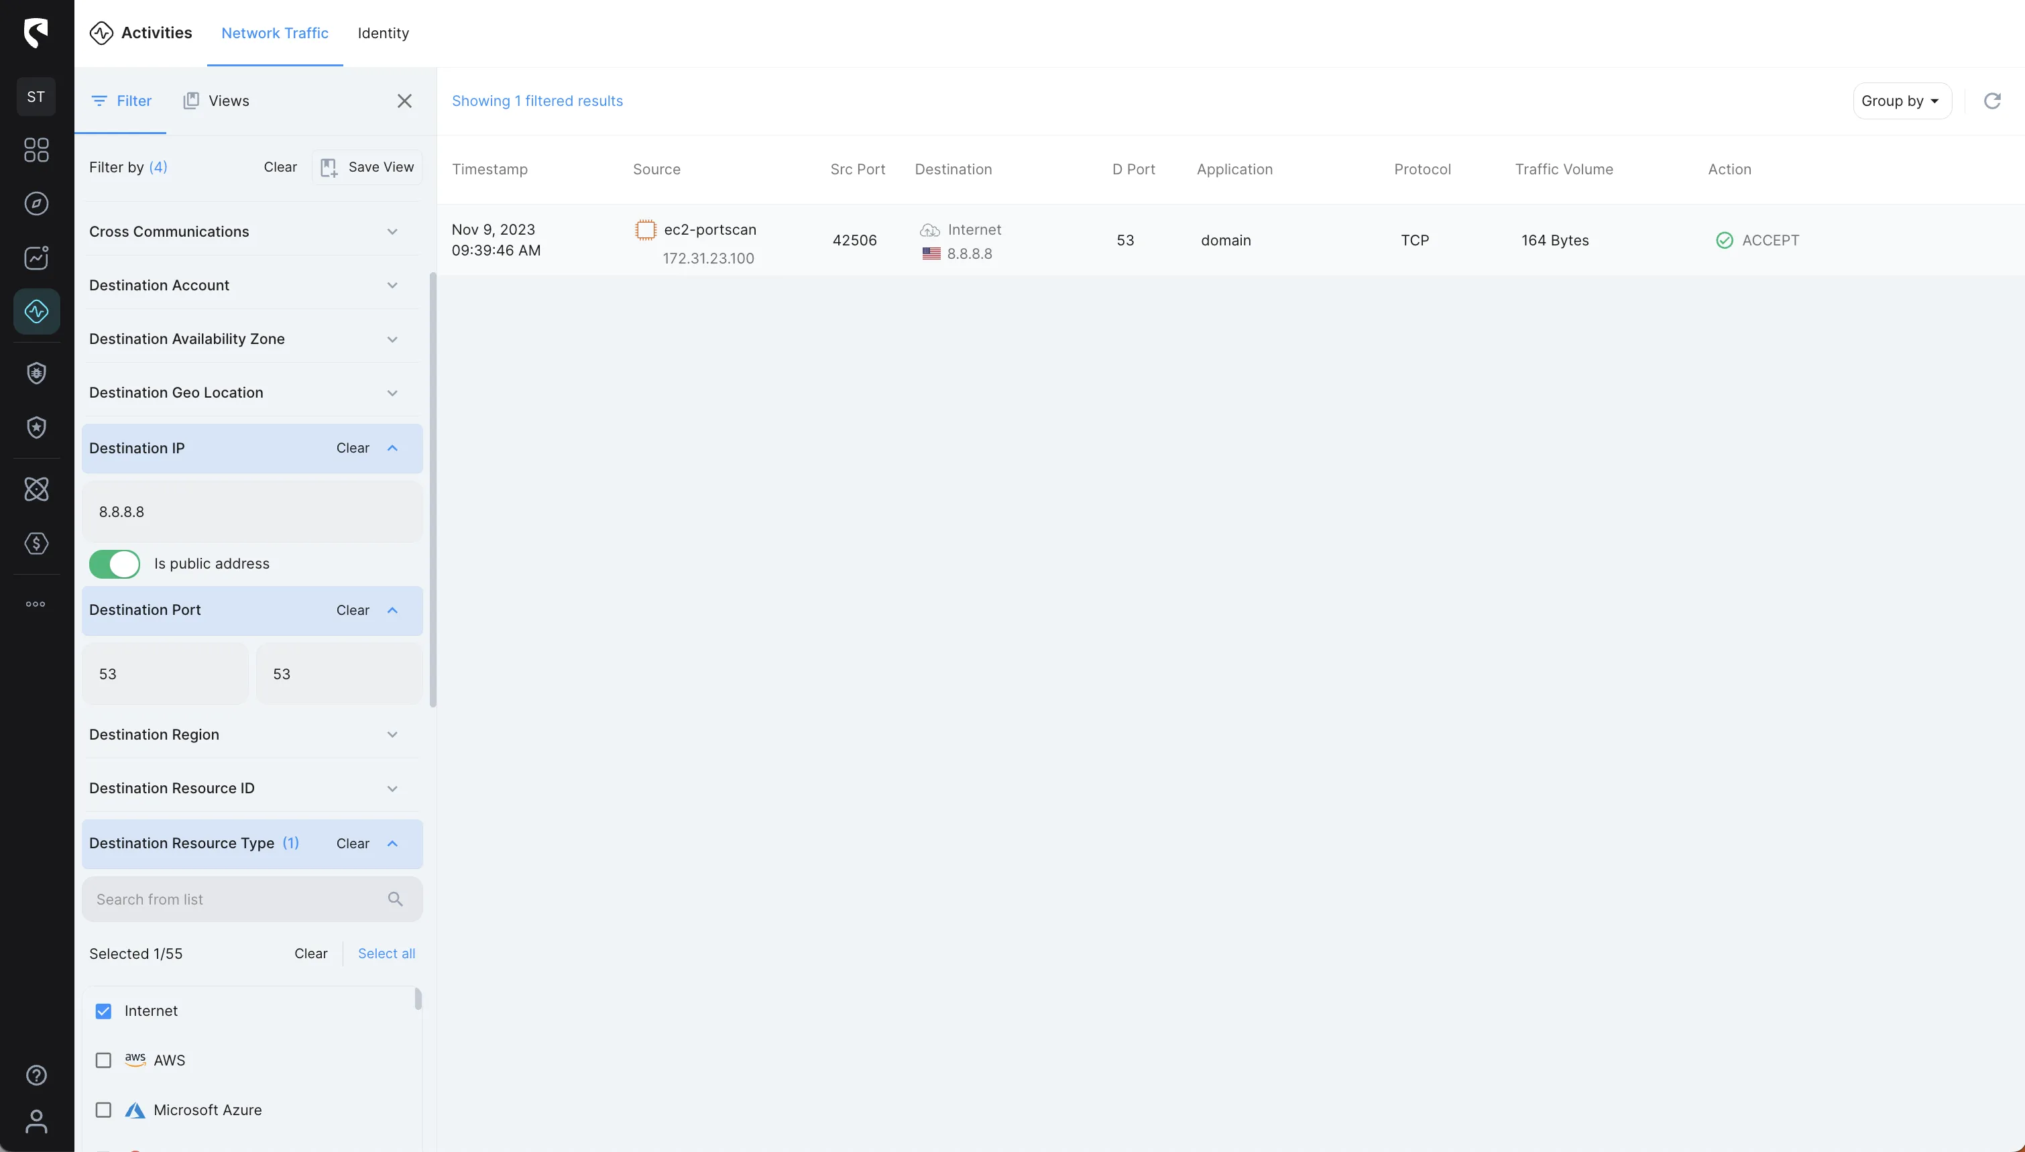Open the shield star icon in sidebar
Screen dimensions: 2025x1152
(36, 427)
